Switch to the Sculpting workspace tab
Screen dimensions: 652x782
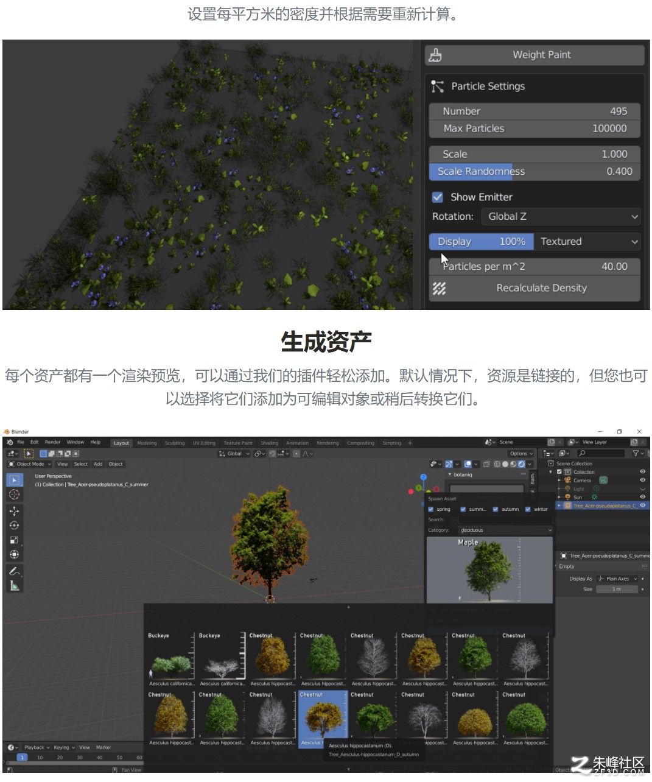click(x=175, y=443)
